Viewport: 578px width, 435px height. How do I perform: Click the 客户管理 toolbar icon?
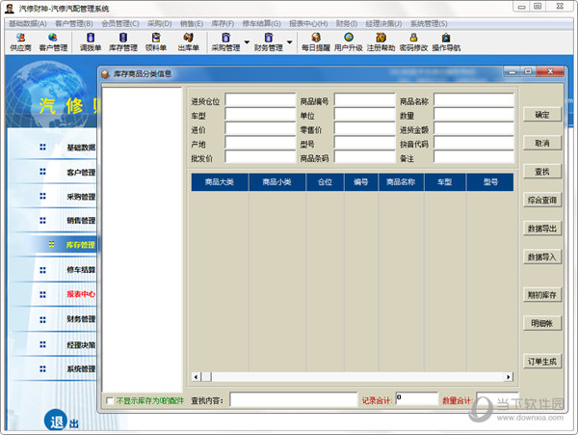click(53, 42)
